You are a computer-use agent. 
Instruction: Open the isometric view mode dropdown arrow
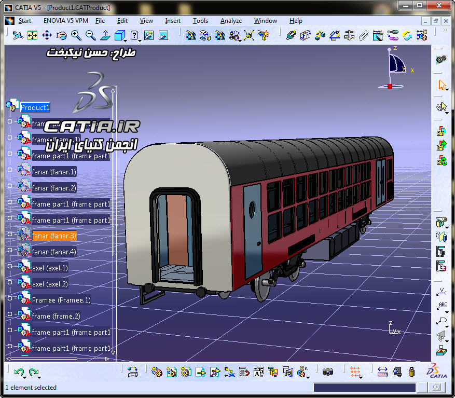(125, 41)
